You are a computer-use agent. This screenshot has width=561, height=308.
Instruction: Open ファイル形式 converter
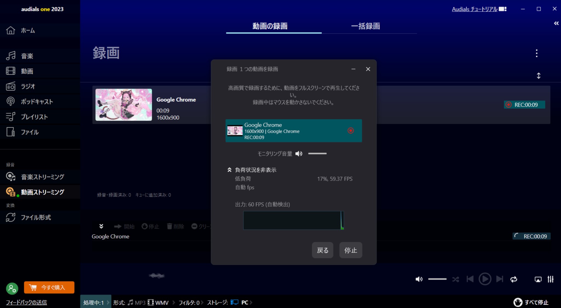point(40,217)
